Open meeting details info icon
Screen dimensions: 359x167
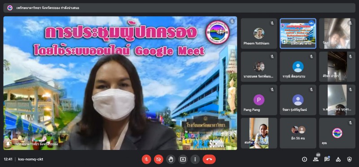point(304,159)
